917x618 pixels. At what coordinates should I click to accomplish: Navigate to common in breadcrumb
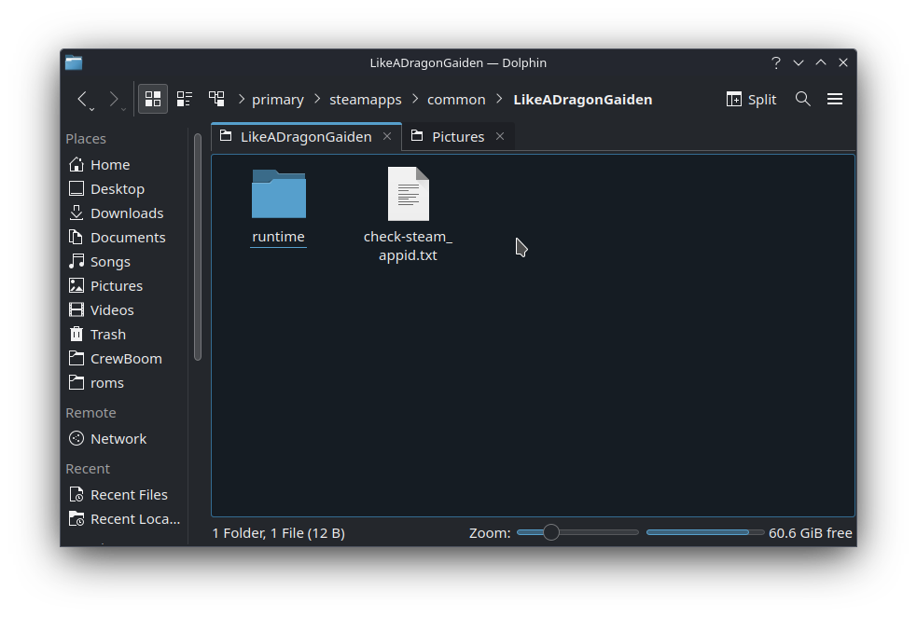pos(456,100)
